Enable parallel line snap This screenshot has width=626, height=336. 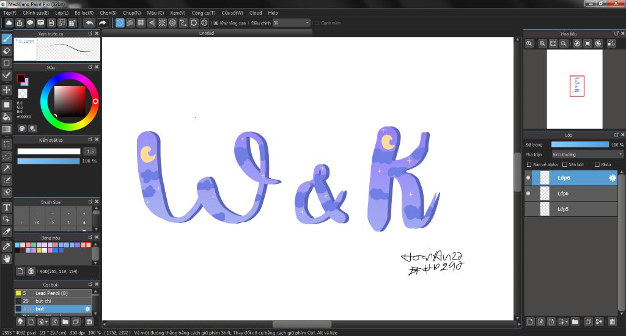click(130, 23)
